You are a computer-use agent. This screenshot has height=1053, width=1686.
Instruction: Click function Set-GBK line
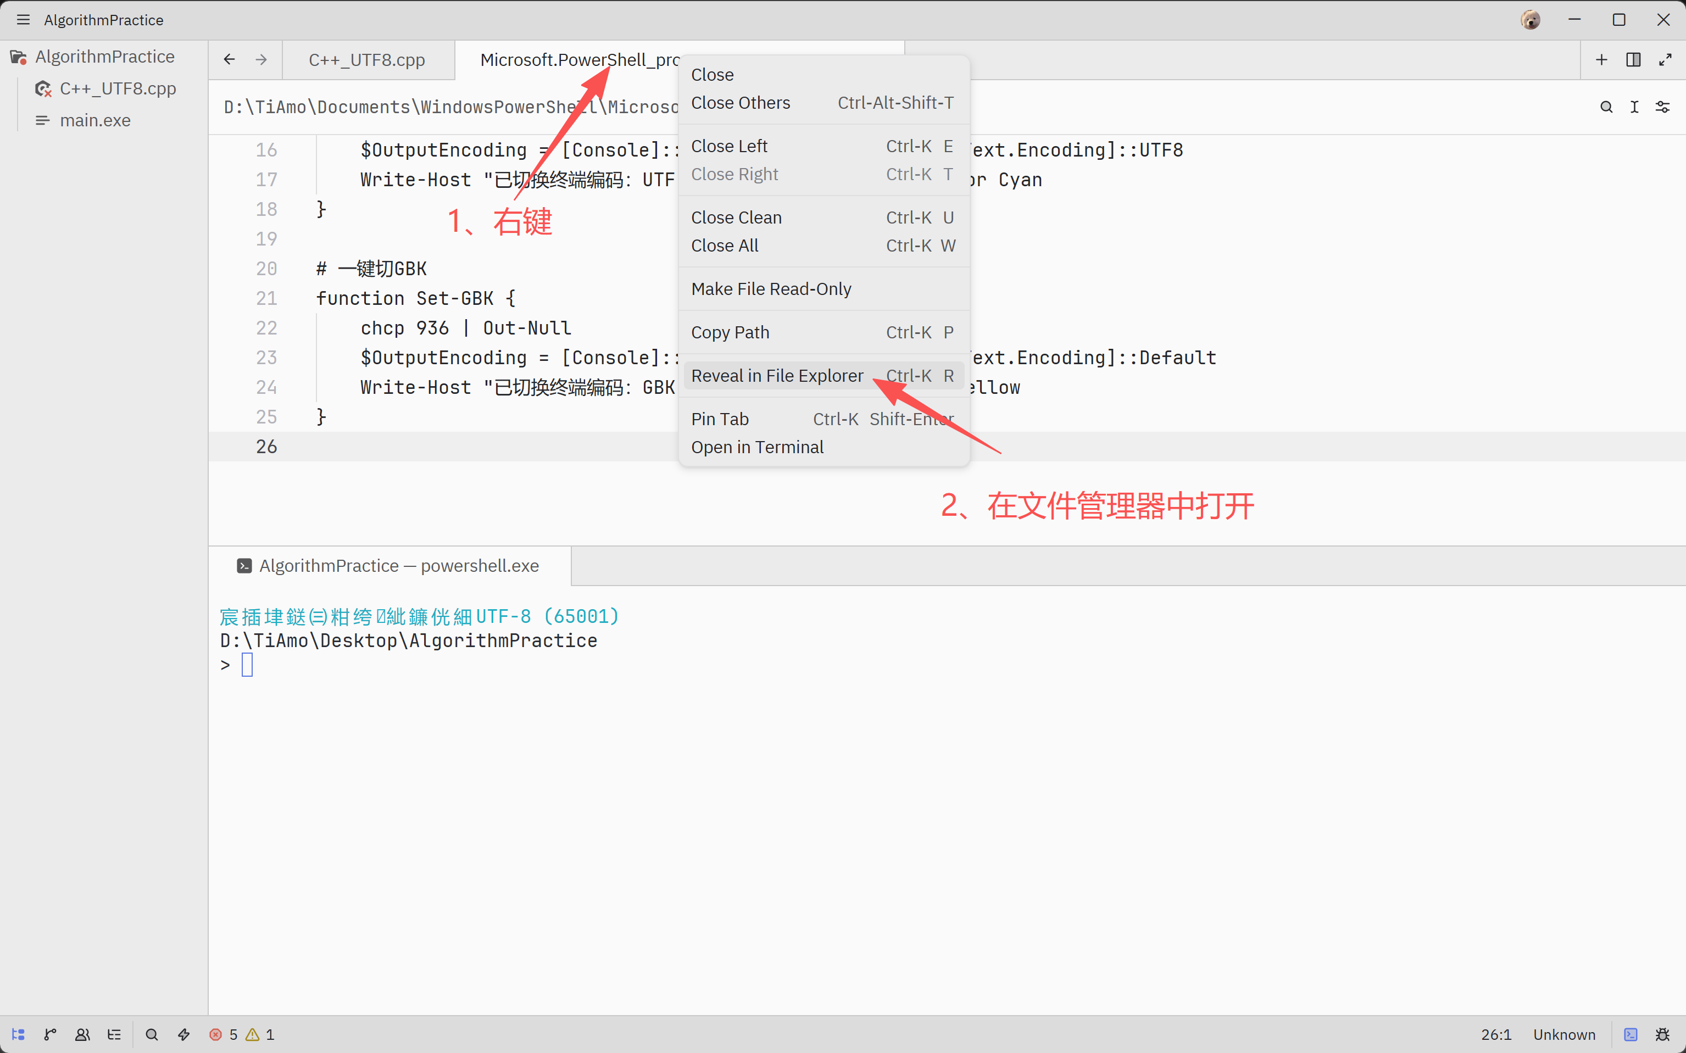point(416,298)
